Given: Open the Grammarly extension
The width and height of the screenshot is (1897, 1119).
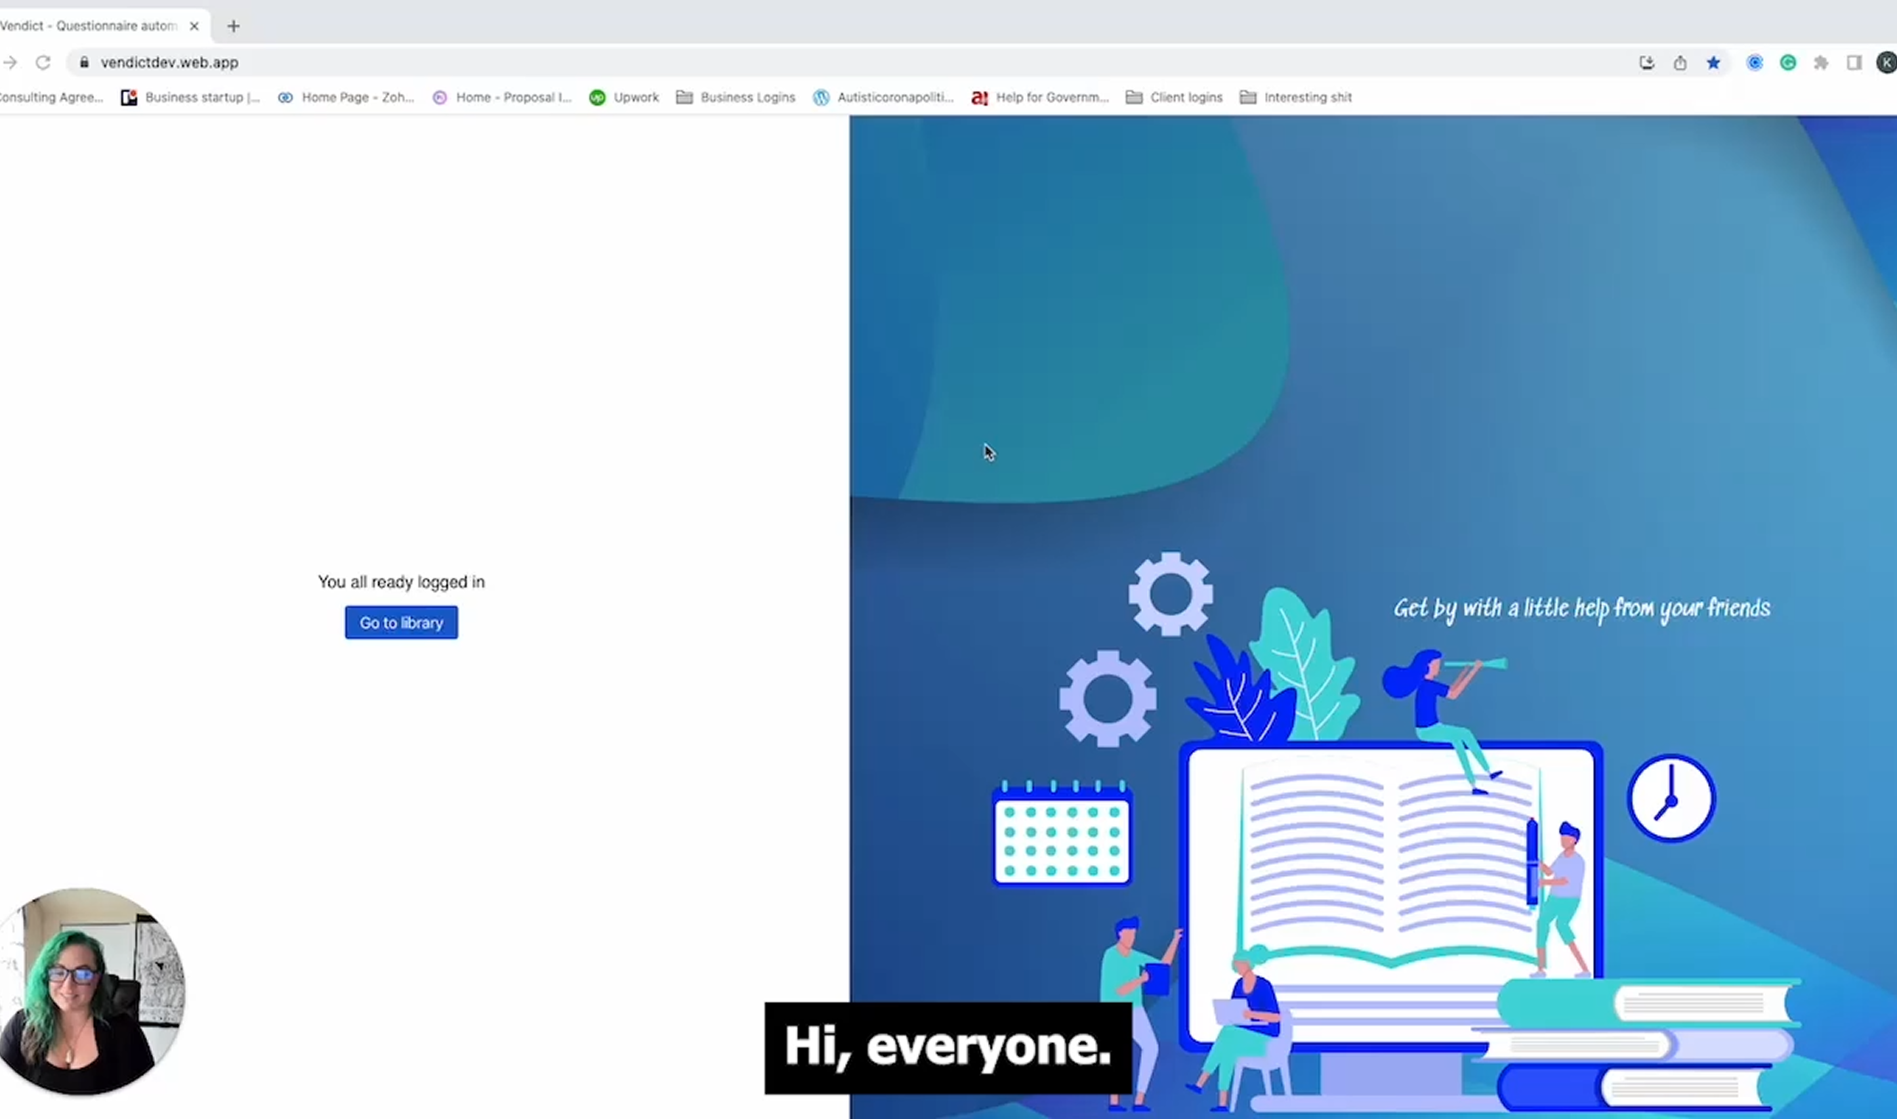Looking at the screenshot, I should pos(1788,62).
